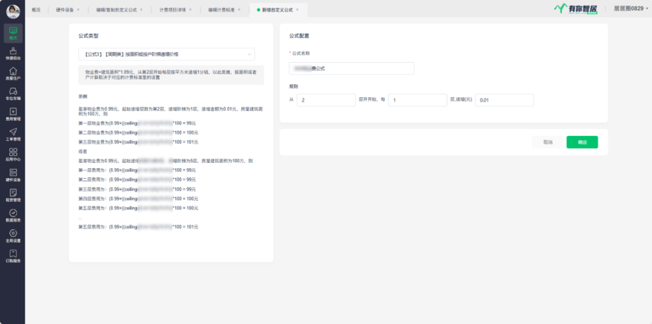Switch to the 计费项目详情 tab
This screenshot has width=652, height=324.
click(173, 10)
